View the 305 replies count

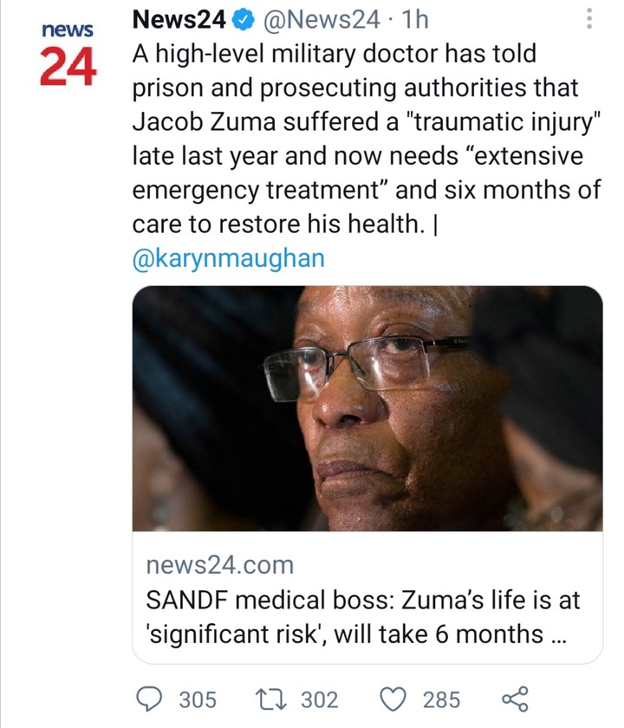198,699
